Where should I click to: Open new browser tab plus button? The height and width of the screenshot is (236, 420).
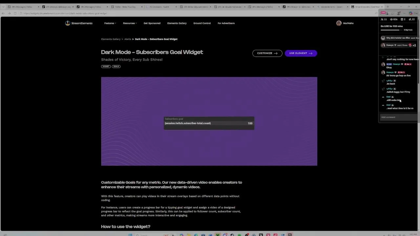point(388,7)
